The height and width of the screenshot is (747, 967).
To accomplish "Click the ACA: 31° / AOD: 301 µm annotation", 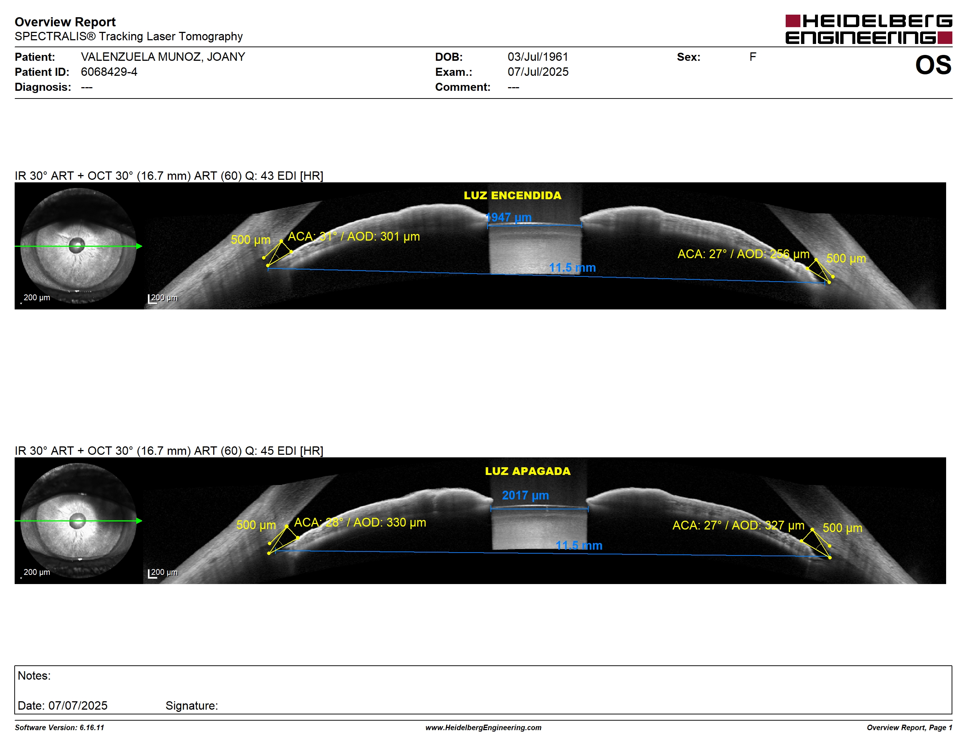I will click(354, 236).
